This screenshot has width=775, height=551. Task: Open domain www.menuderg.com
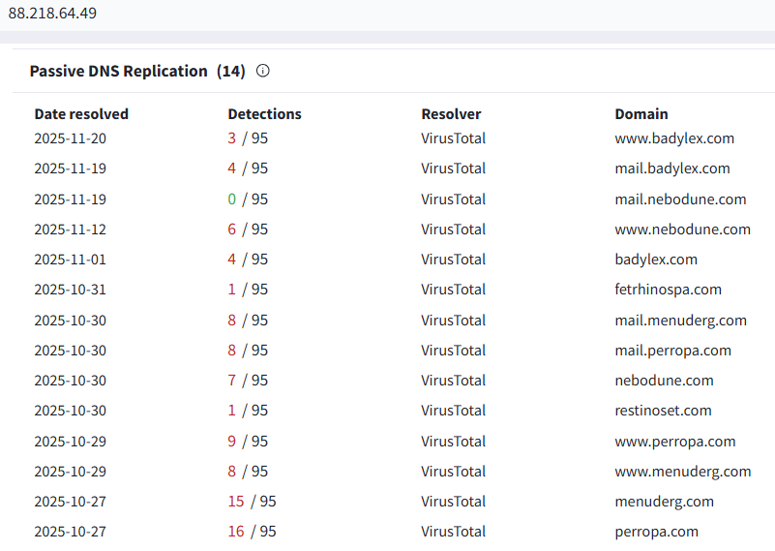click(682, 472)
